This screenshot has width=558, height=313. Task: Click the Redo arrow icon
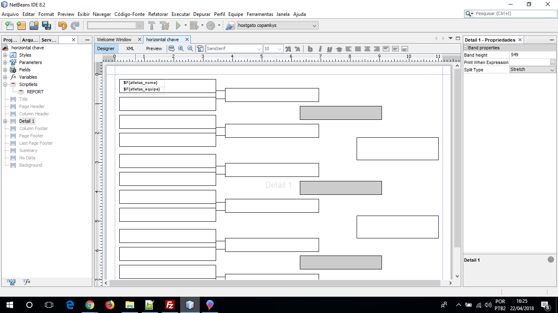click(x=75, y=25)
